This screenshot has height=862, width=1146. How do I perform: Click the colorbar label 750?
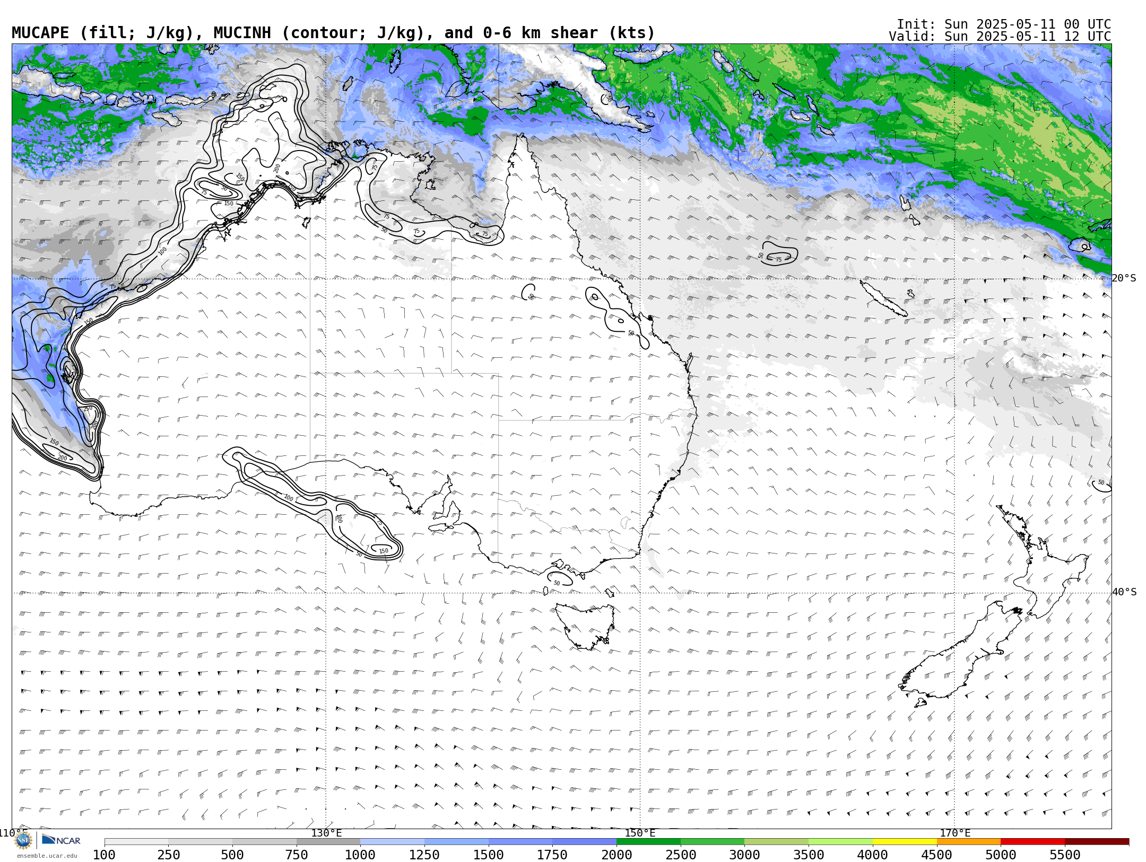(297, 855)
